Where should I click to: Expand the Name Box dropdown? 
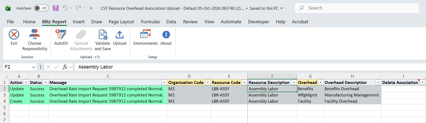click(x=34, y=67)
